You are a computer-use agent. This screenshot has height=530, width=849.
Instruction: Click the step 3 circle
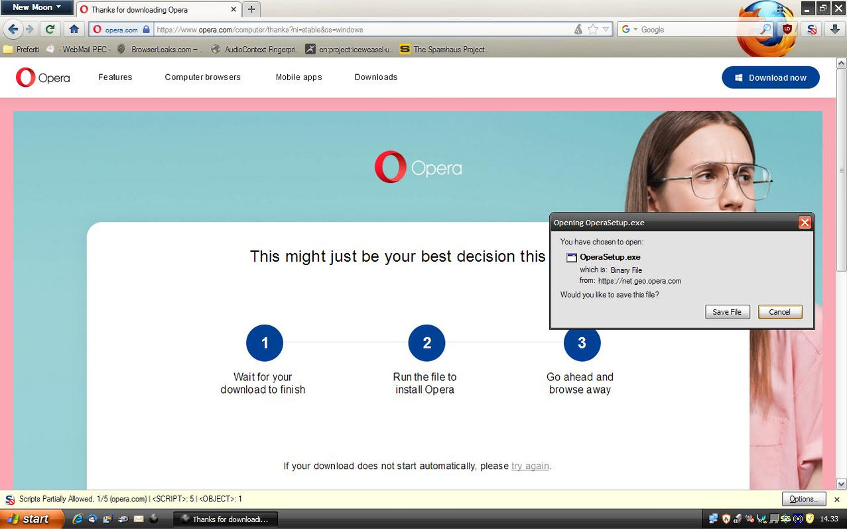click(582, 343)
